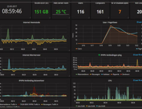The width and height of the screenshot is (142, 109).
Task: Open the CPU panel title menu
Action: pos(110,81)
